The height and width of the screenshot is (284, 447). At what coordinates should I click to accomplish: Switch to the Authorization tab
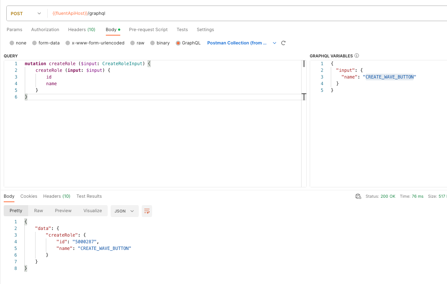(45, 30)
